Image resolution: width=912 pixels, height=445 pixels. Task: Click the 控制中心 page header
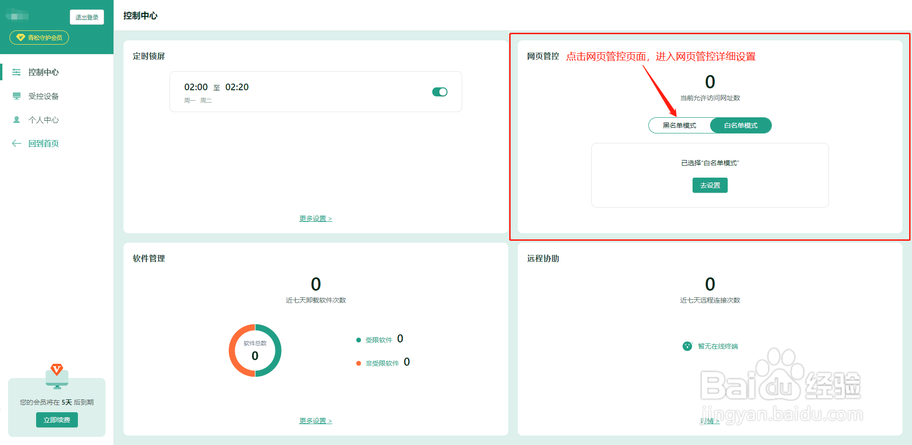141,16
